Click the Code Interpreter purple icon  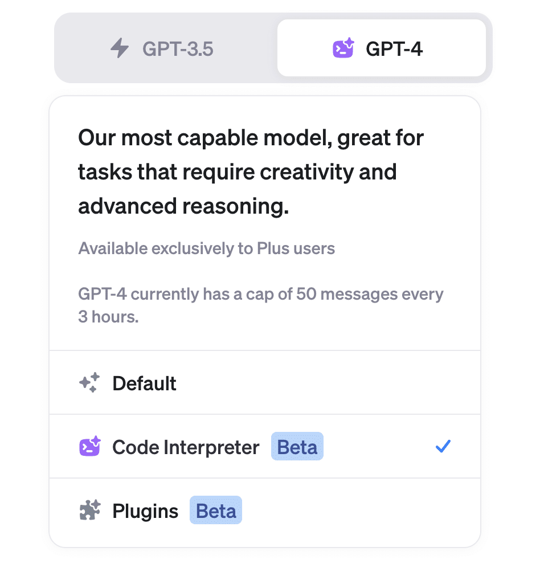coord(89,447)
